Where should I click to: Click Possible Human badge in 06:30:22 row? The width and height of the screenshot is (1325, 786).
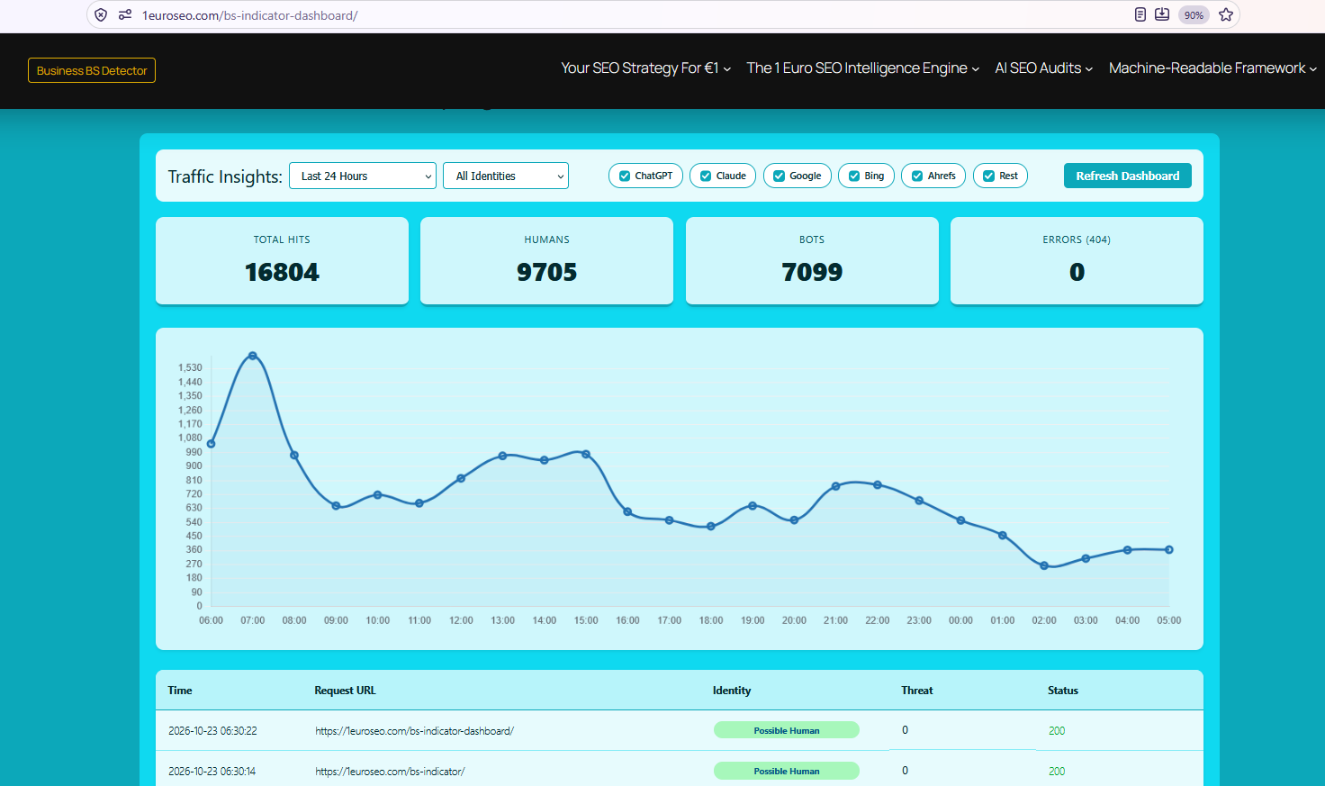pos(787,730)
